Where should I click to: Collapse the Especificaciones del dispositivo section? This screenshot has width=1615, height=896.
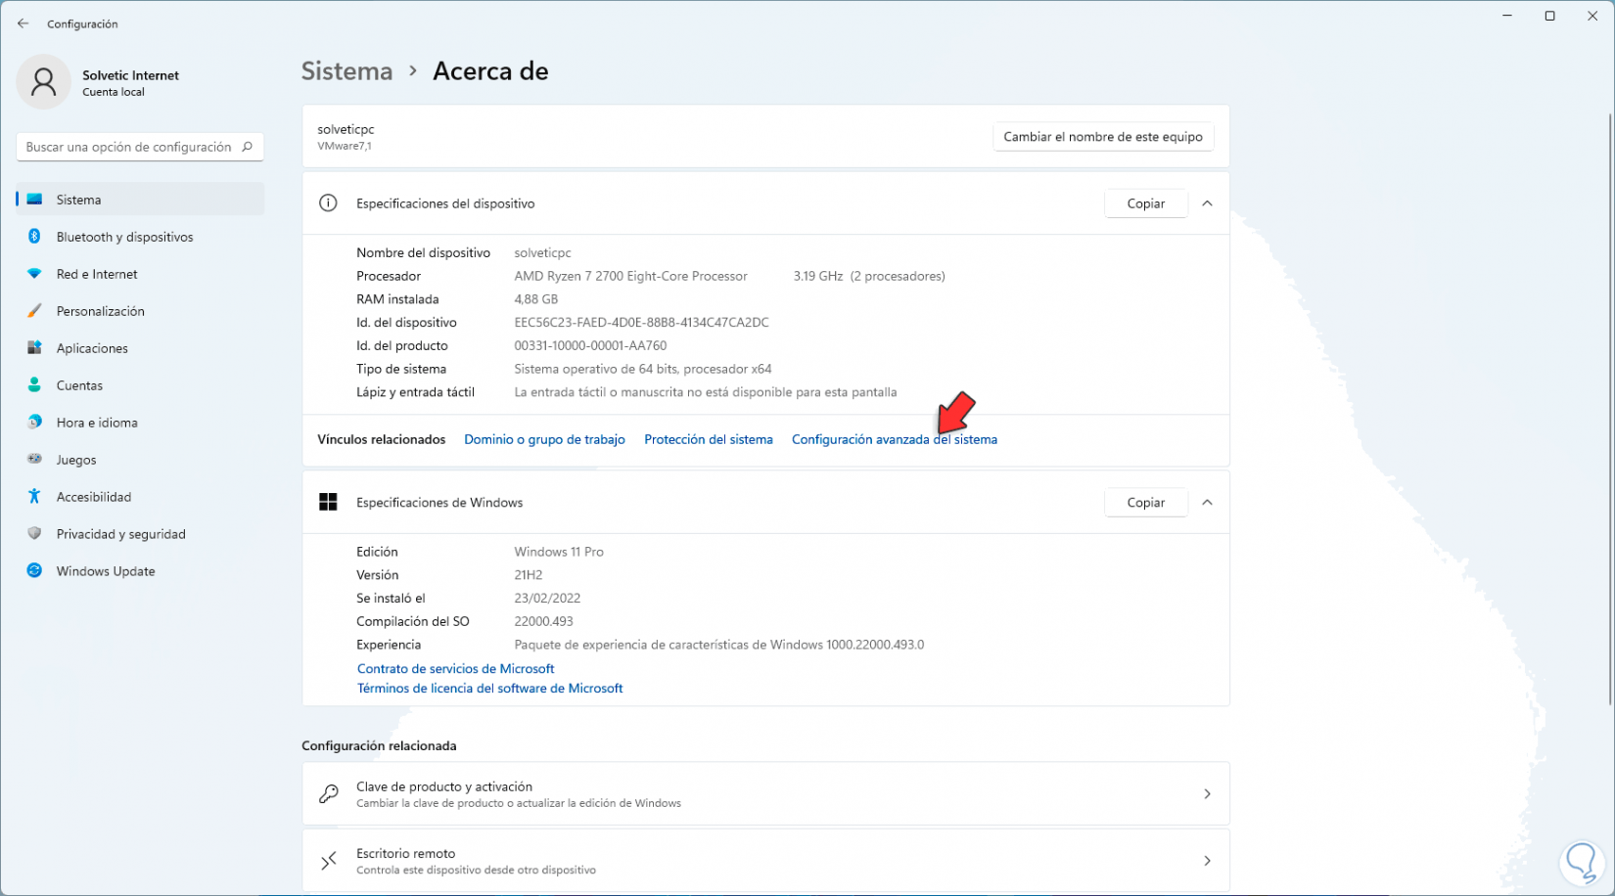[x=1207, y=203]
